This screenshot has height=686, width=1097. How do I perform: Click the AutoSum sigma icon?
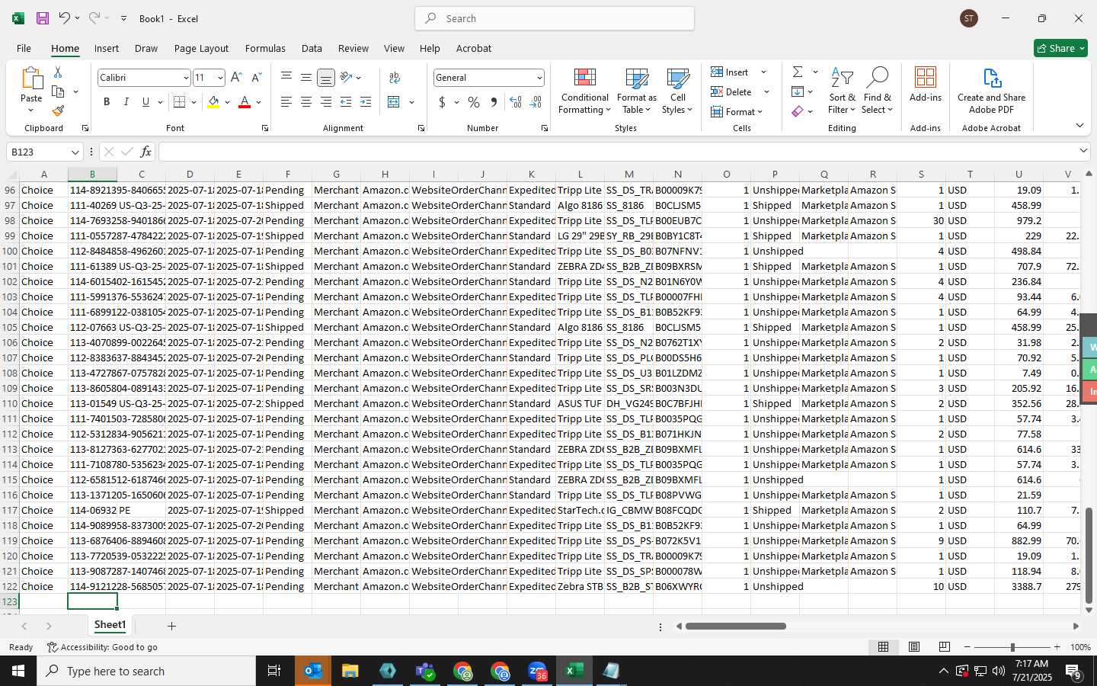coord(798,72)
